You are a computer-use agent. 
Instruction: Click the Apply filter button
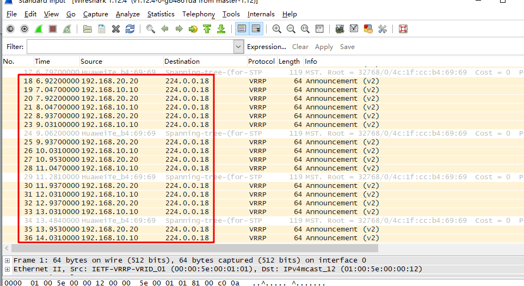[x=324, y=47]
